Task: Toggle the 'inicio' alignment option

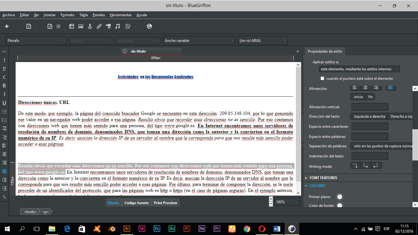Action: 358,97
